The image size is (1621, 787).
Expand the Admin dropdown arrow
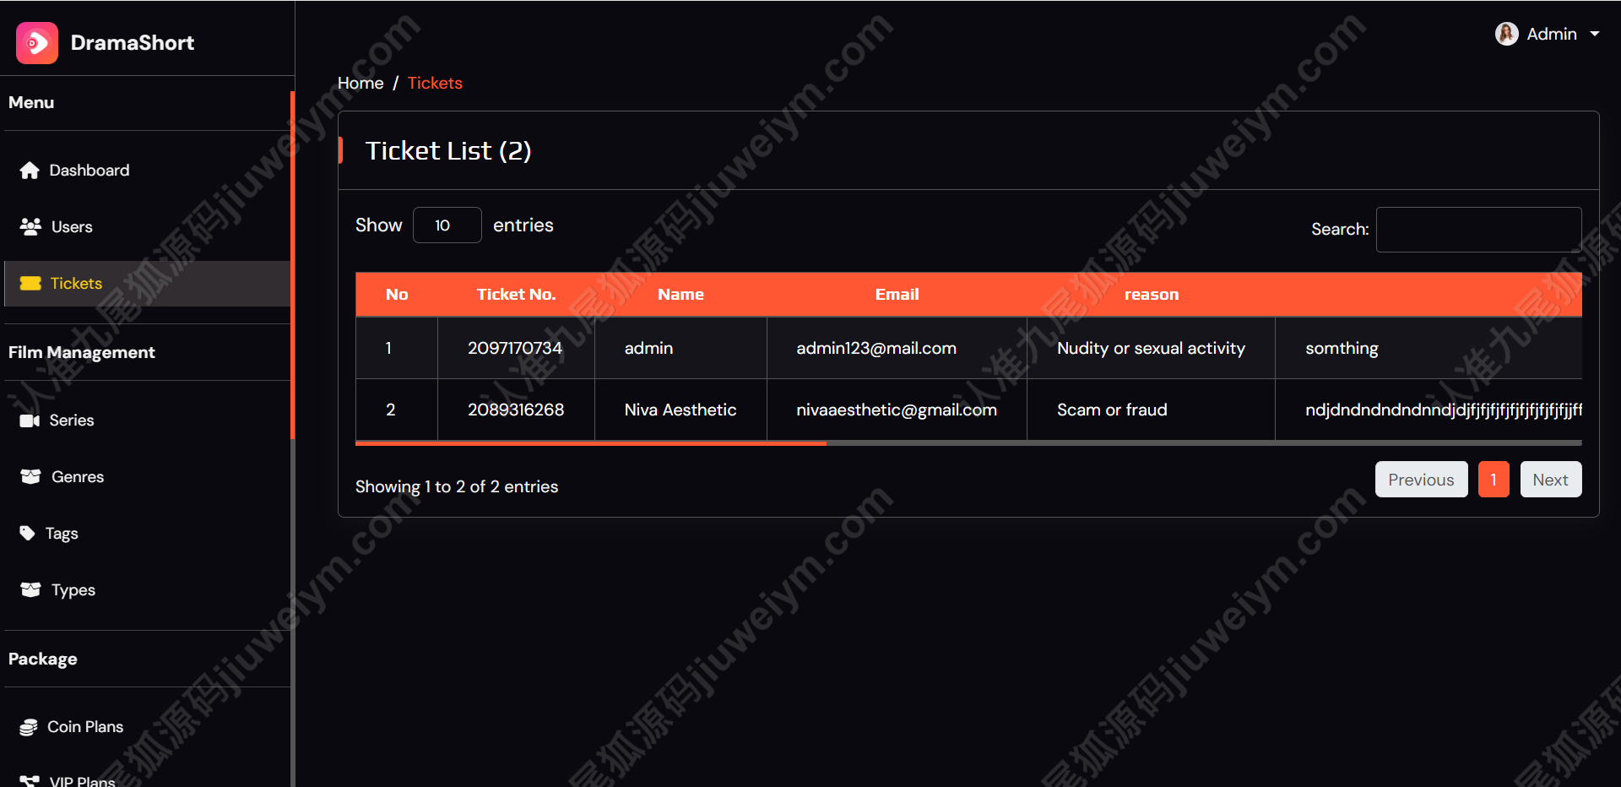tap(1595, 35)
